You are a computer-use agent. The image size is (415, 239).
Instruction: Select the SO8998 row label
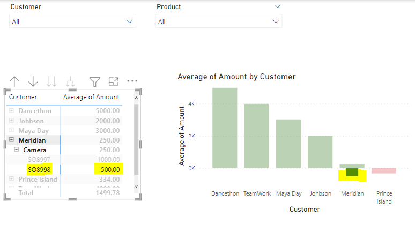(x=39, y=169)
